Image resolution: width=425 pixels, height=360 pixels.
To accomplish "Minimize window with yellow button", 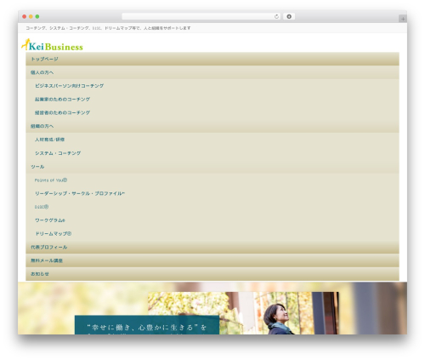I will [x=31, y=17].
